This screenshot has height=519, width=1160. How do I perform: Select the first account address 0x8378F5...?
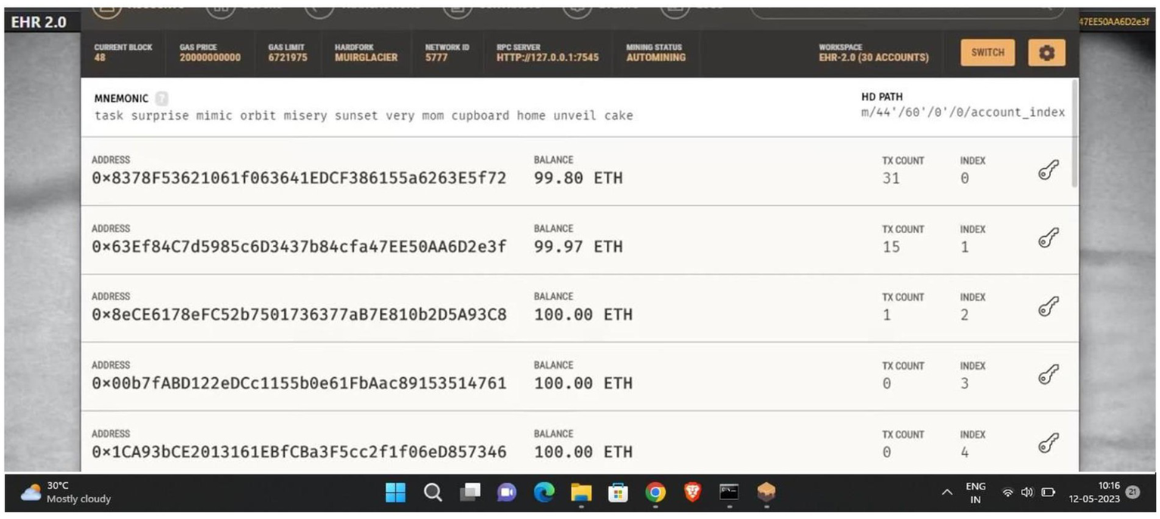(299, 179)
